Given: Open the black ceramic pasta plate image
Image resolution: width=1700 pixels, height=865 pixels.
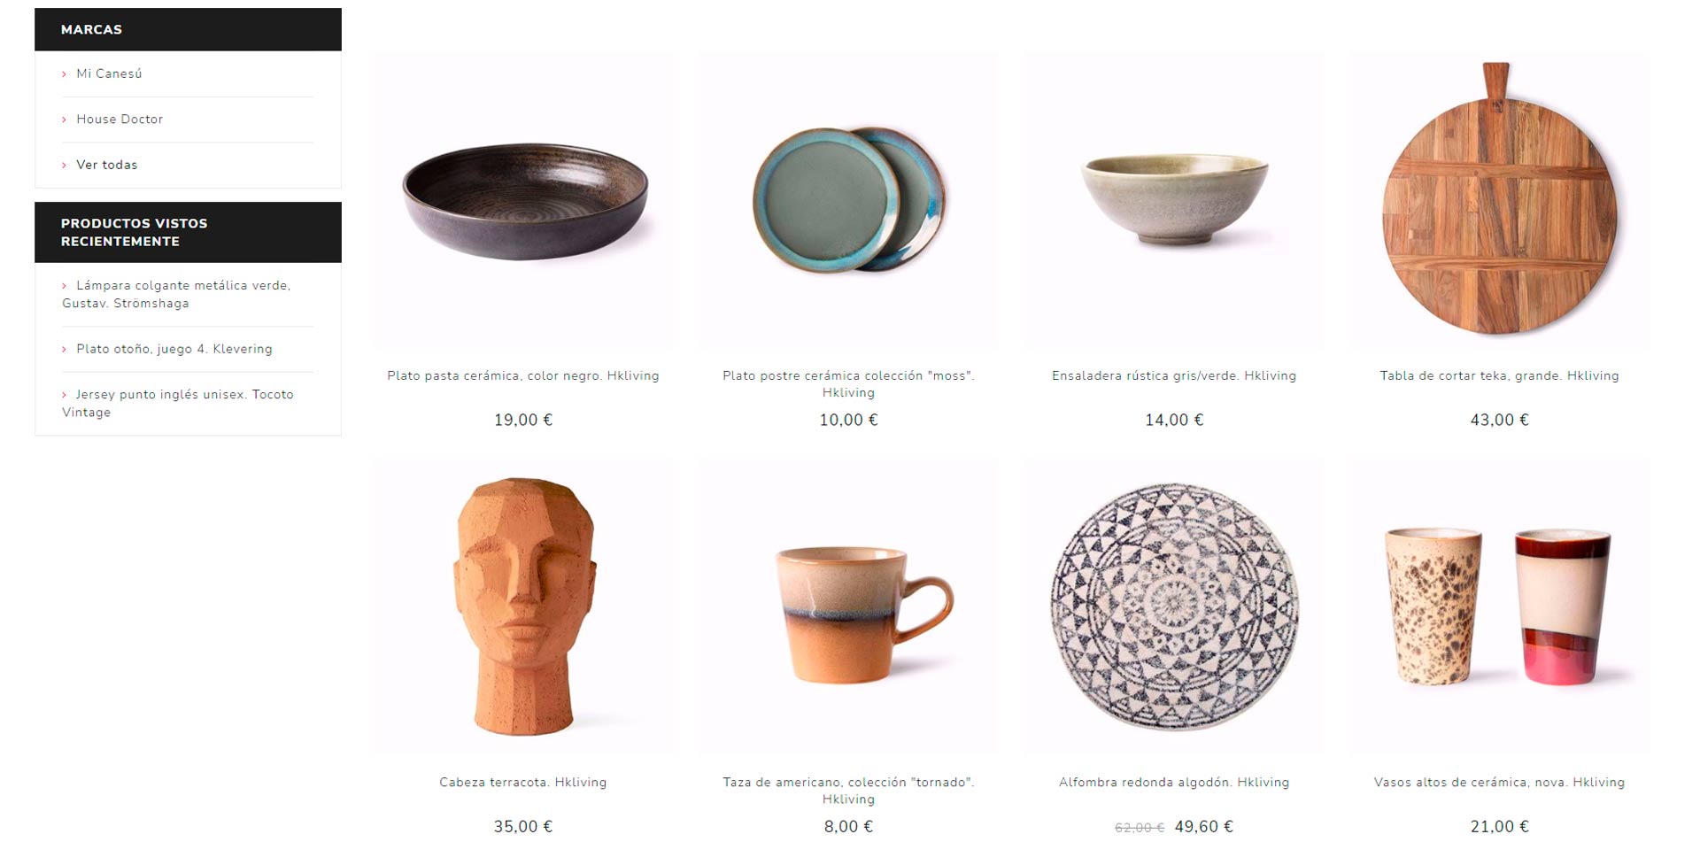Looking at the screenshot, I should click(x=523, y=201).
